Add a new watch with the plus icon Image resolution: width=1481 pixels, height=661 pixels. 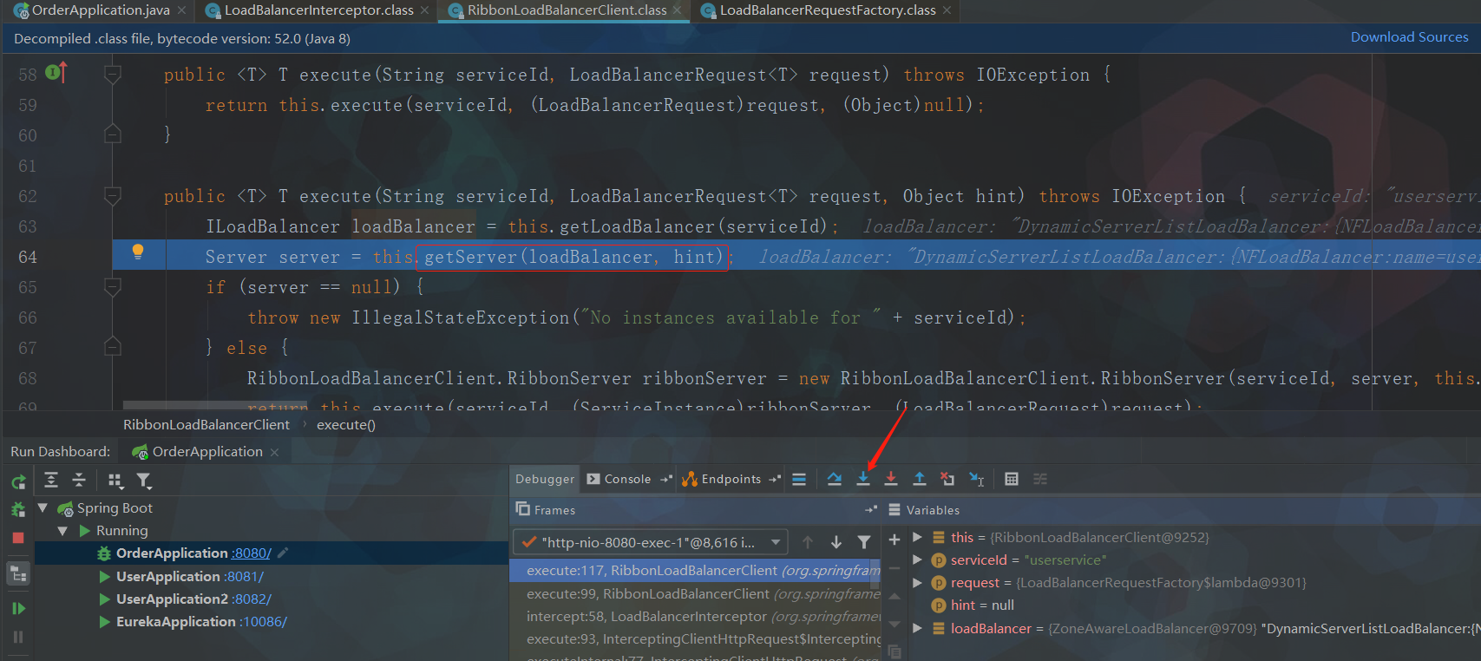point(894,540)
